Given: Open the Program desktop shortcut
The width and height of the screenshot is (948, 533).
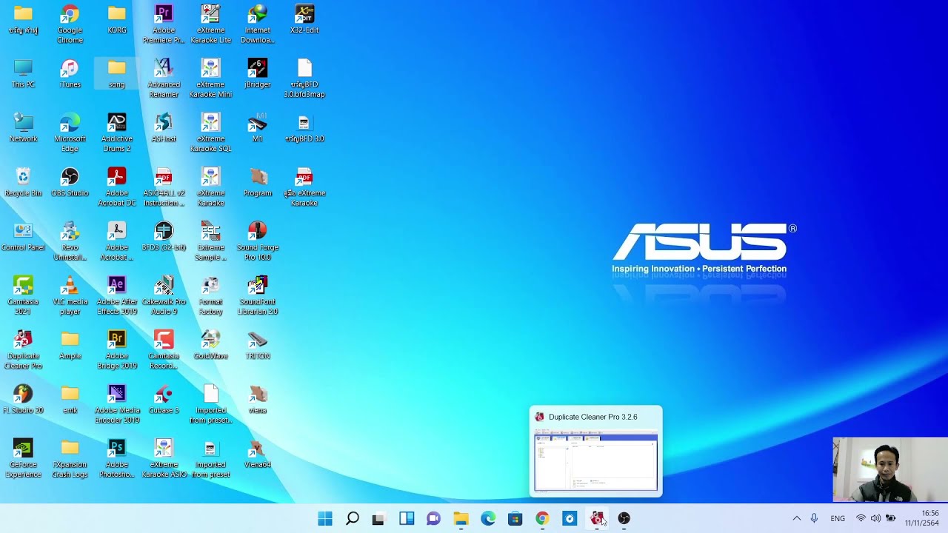Looking at the screenshot, I should click(258, 182).
